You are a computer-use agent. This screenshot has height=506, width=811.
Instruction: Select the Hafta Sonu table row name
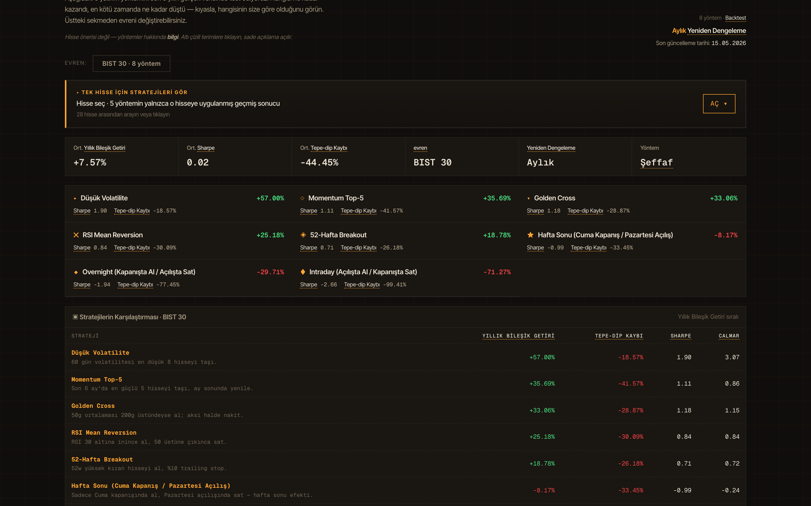point(151,486)
